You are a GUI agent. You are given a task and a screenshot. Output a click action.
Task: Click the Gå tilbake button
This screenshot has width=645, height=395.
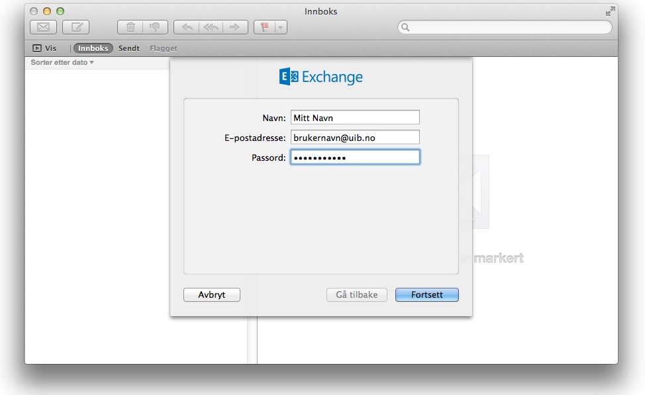click(357, 294)
